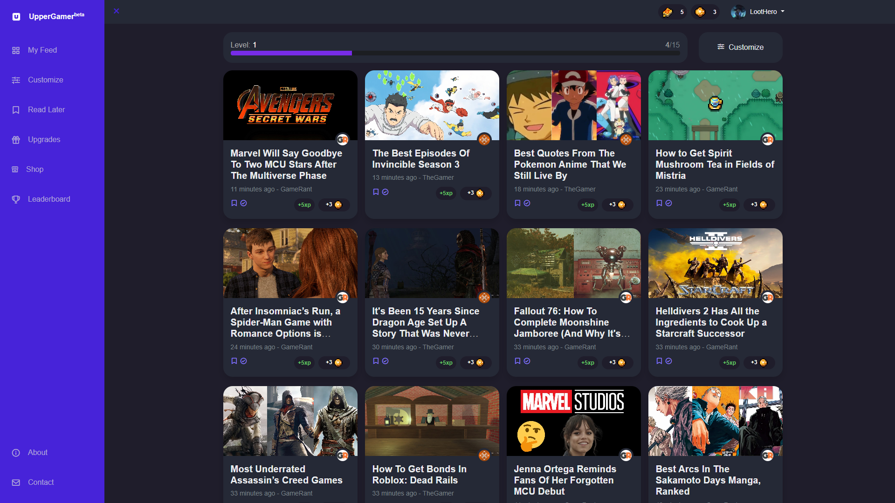Close the sidebar with the X icon
895x503 pixels.
117,11
